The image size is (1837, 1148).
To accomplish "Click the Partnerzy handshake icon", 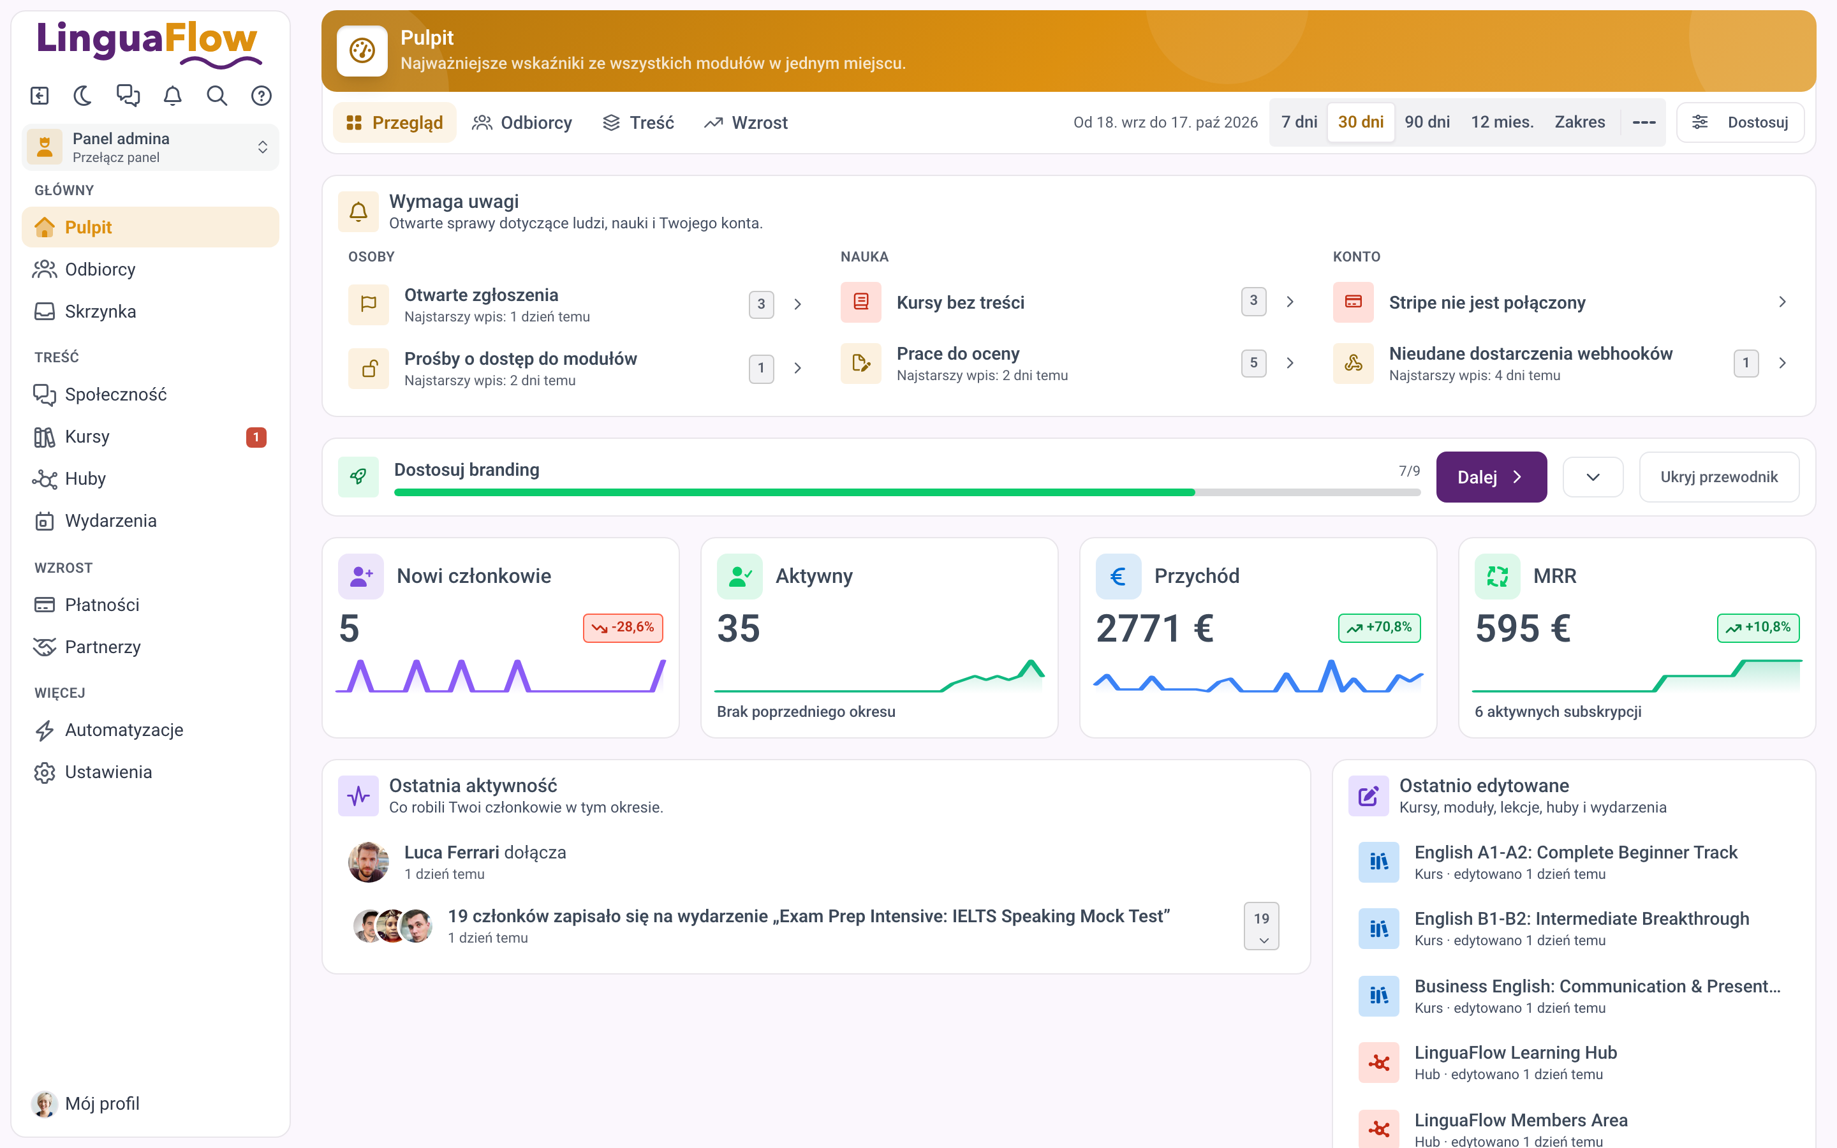I will pos(45,647).
